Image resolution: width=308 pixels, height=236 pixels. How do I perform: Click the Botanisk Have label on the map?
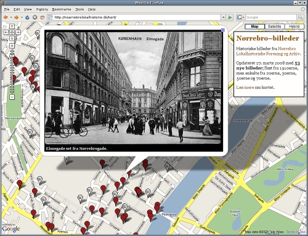point(235,213)
